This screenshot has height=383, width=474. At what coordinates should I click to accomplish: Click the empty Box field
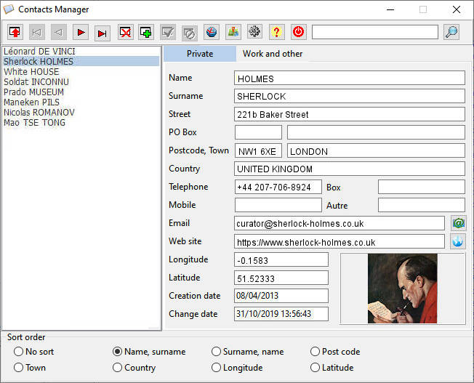(x=422, y=187)
